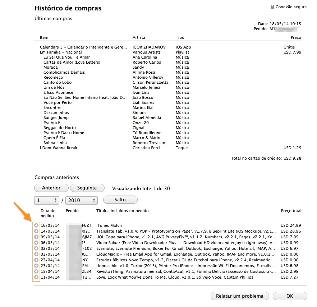Open details arrow for the 11/04/14 order

click(x=36, y=277)
